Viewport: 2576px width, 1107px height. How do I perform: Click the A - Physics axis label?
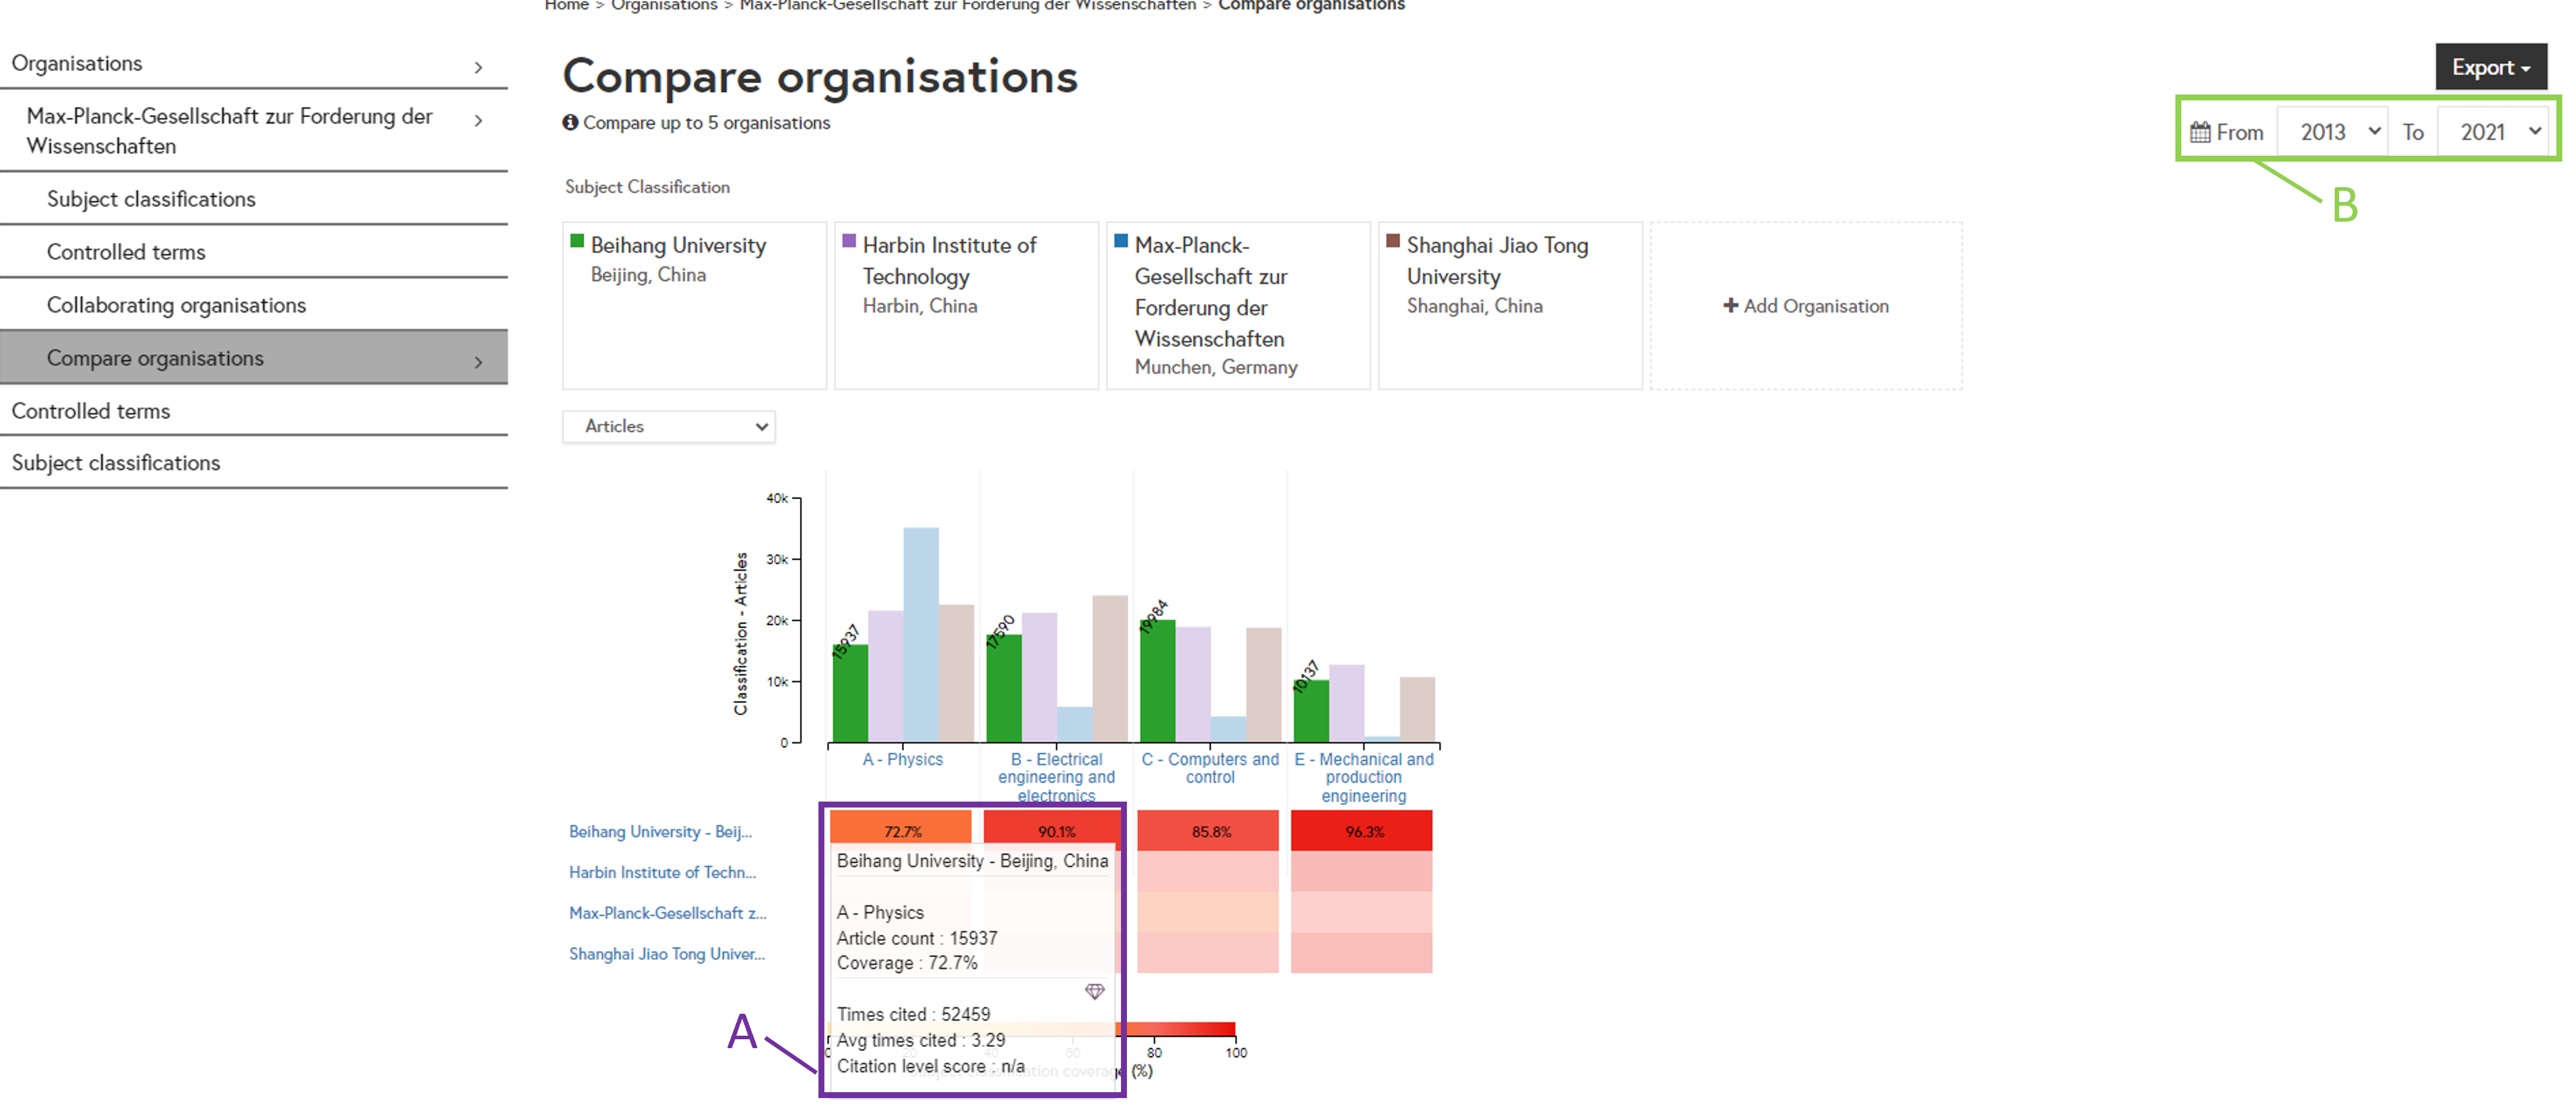click(x=902, y=759)
